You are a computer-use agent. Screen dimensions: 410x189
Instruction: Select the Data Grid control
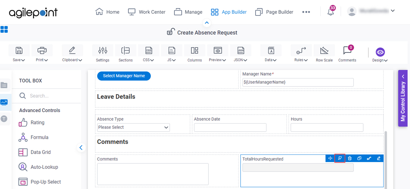[x=35, y=152]
